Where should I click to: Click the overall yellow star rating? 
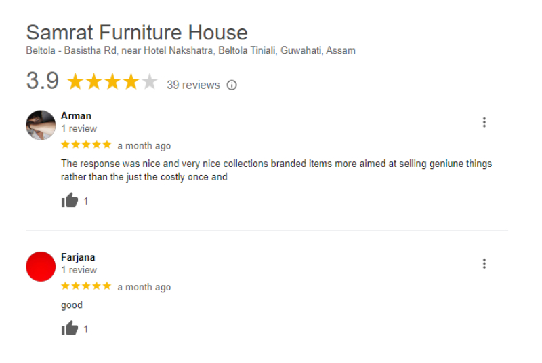pos(112,82)
